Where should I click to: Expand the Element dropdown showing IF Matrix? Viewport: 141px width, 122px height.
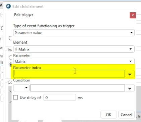coord(74,49)
